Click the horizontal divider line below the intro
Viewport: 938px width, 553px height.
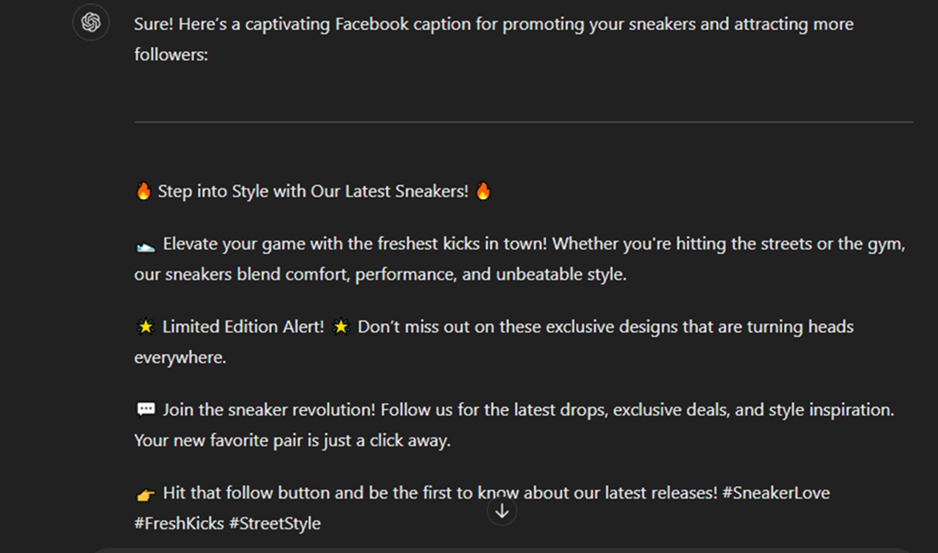pos(524,122)
